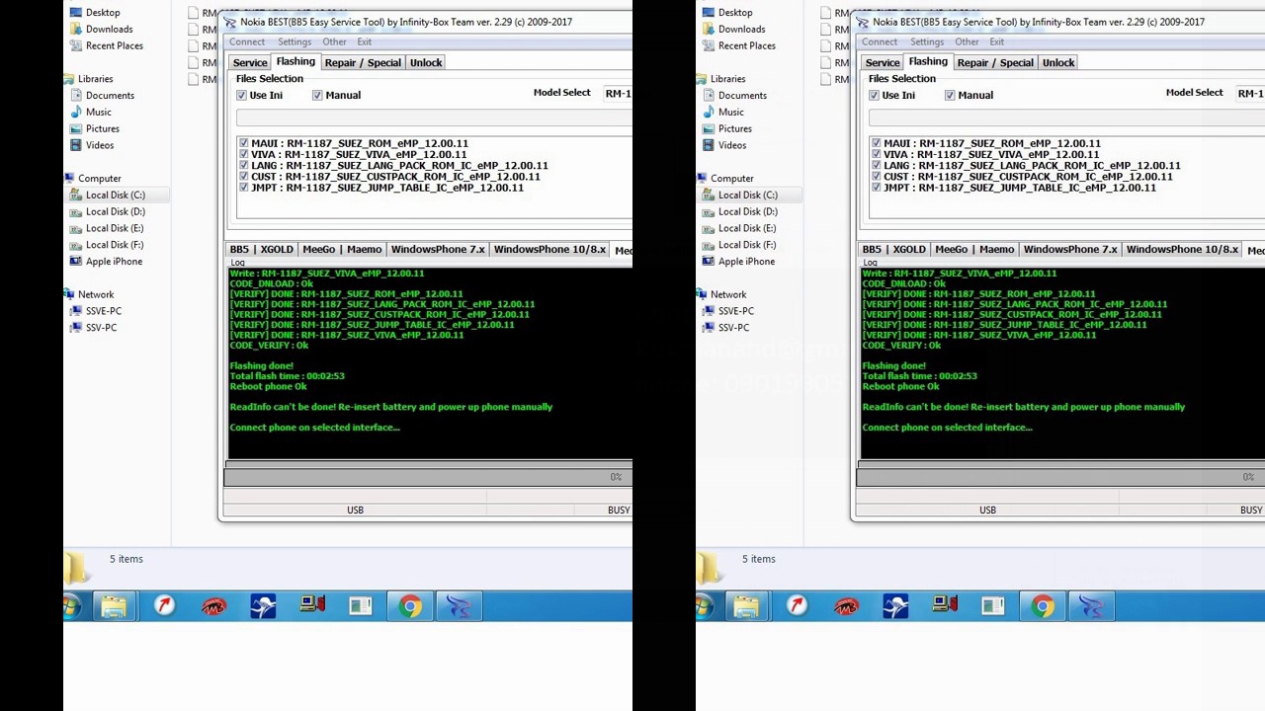Screen dimensions: 1265x711
Task: Select the WindowsPhone 7.x tab, left window
Action: (x=438, y=250)
